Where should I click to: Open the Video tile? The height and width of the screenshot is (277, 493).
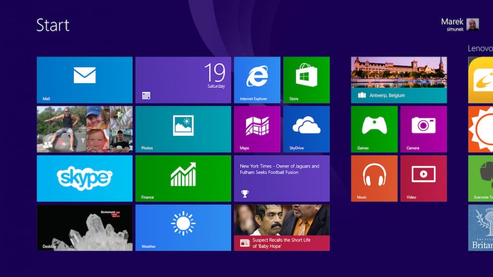[423, 178]
